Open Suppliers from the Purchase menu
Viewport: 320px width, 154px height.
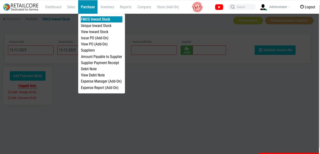pos(88,50)
